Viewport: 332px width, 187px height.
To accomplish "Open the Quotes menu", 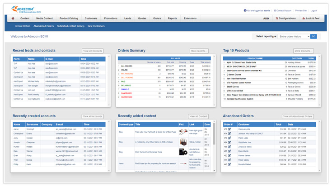I will [142, 19].
